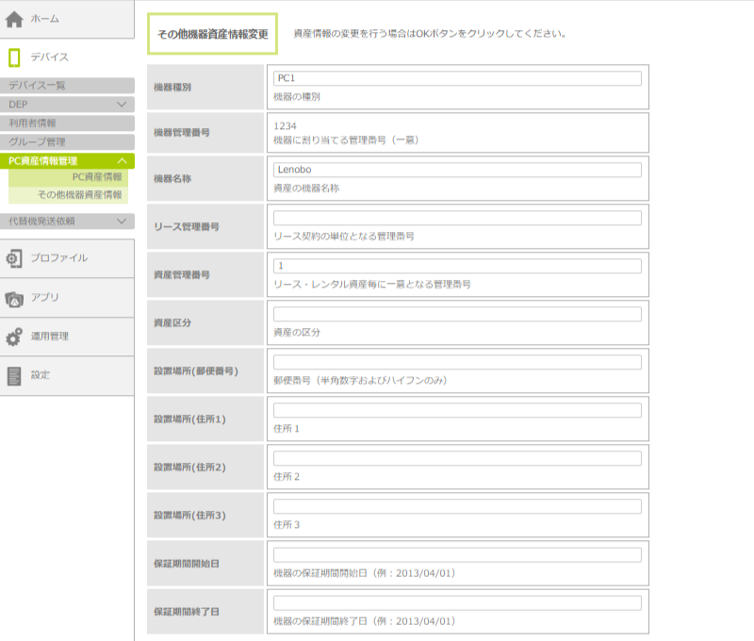Click the 機器種別 field containing PC1

[457, 79]
